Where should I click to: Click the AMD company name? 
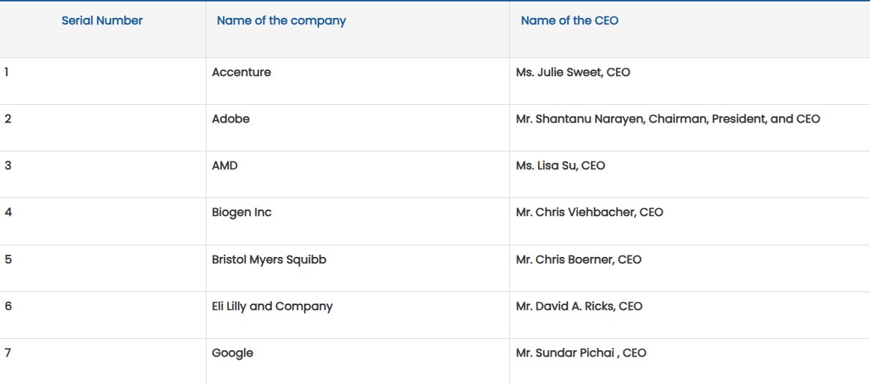tap(224, 166)
